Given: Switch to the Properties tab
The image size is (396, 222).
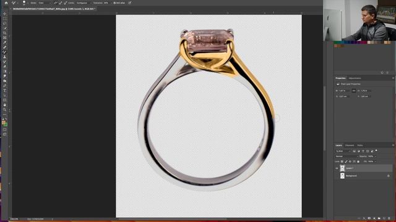Looking at the screenshot, I should 340,78.
